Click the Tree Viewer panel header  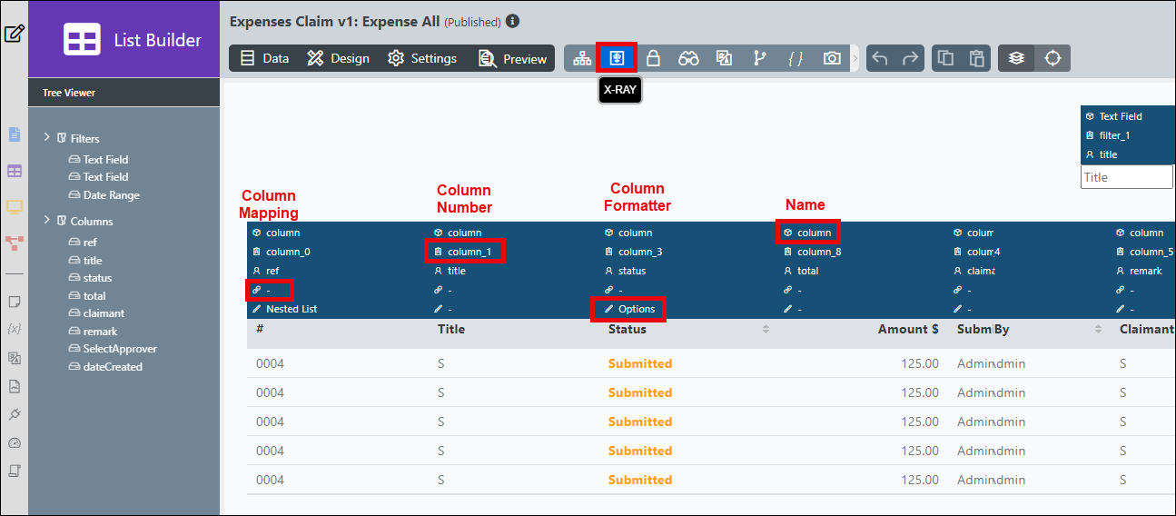124,93
